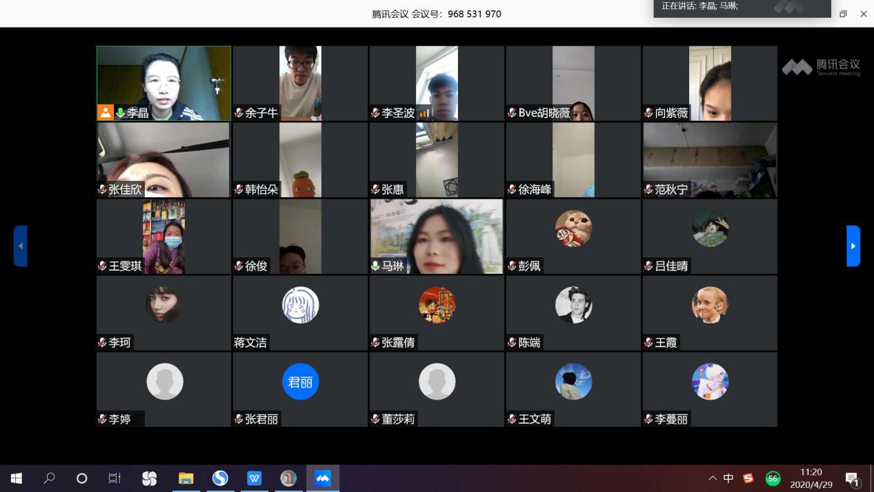Image resolution: width=874 pixels, height=492 pixels.
Task: Click 马琳's active microphone indicator
Action: (376, 266)
